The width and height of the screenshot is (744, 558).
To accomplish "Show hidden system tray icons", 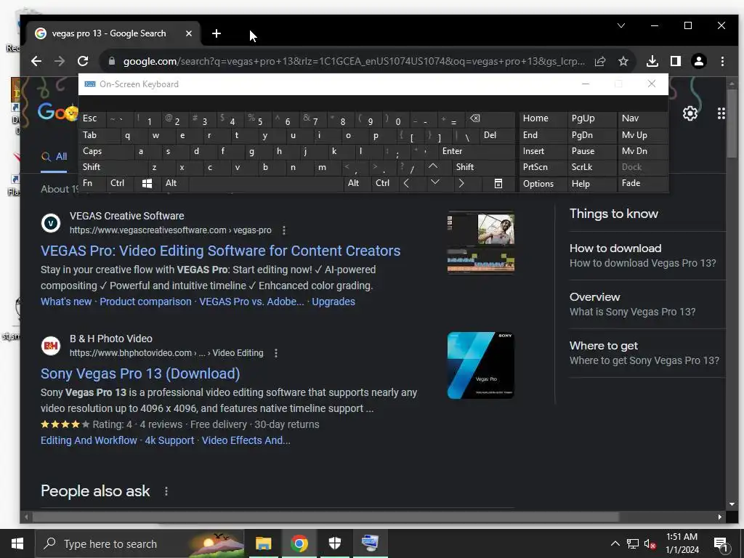I will coord(615,543).
